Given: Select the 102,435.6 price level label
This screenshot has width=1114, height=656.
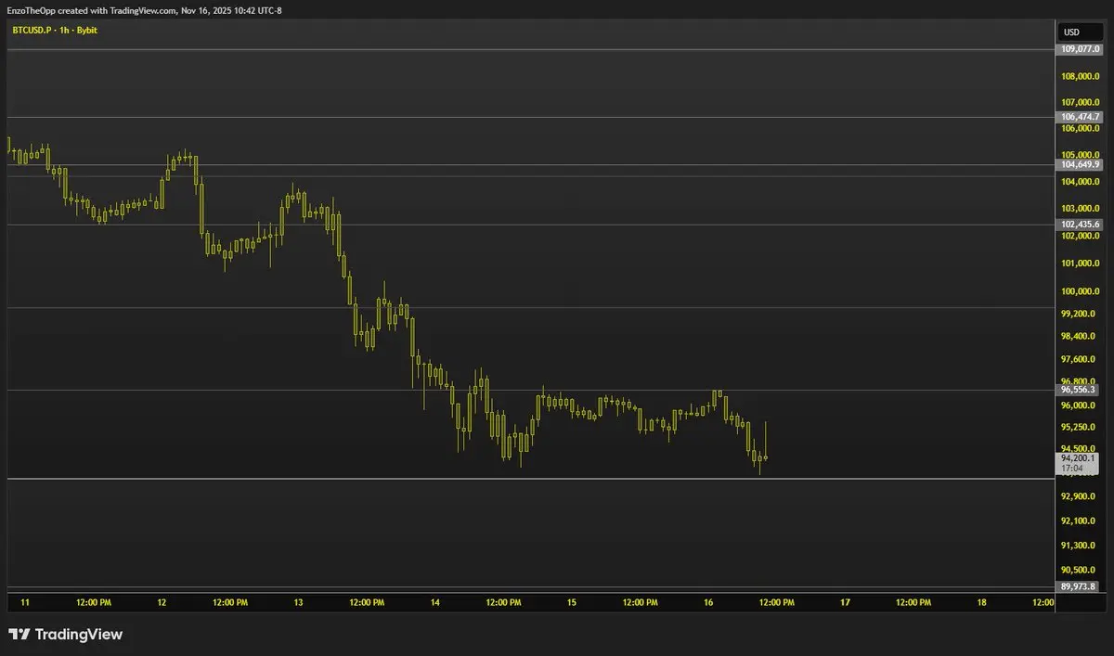Looking at the screenshot, I should pos(1081,225).
